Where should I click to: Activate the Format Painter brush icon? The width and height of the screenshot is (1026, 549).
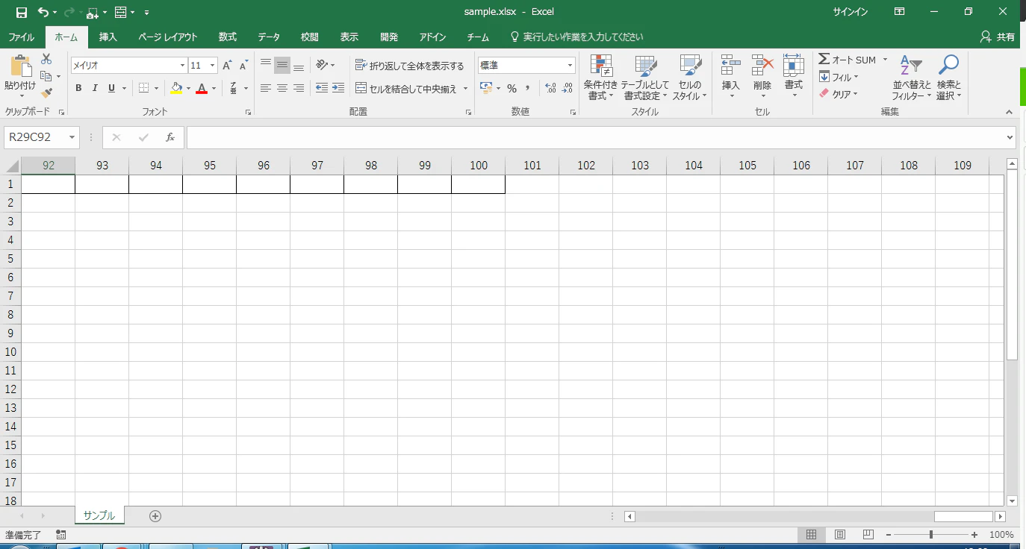point(46,93)
